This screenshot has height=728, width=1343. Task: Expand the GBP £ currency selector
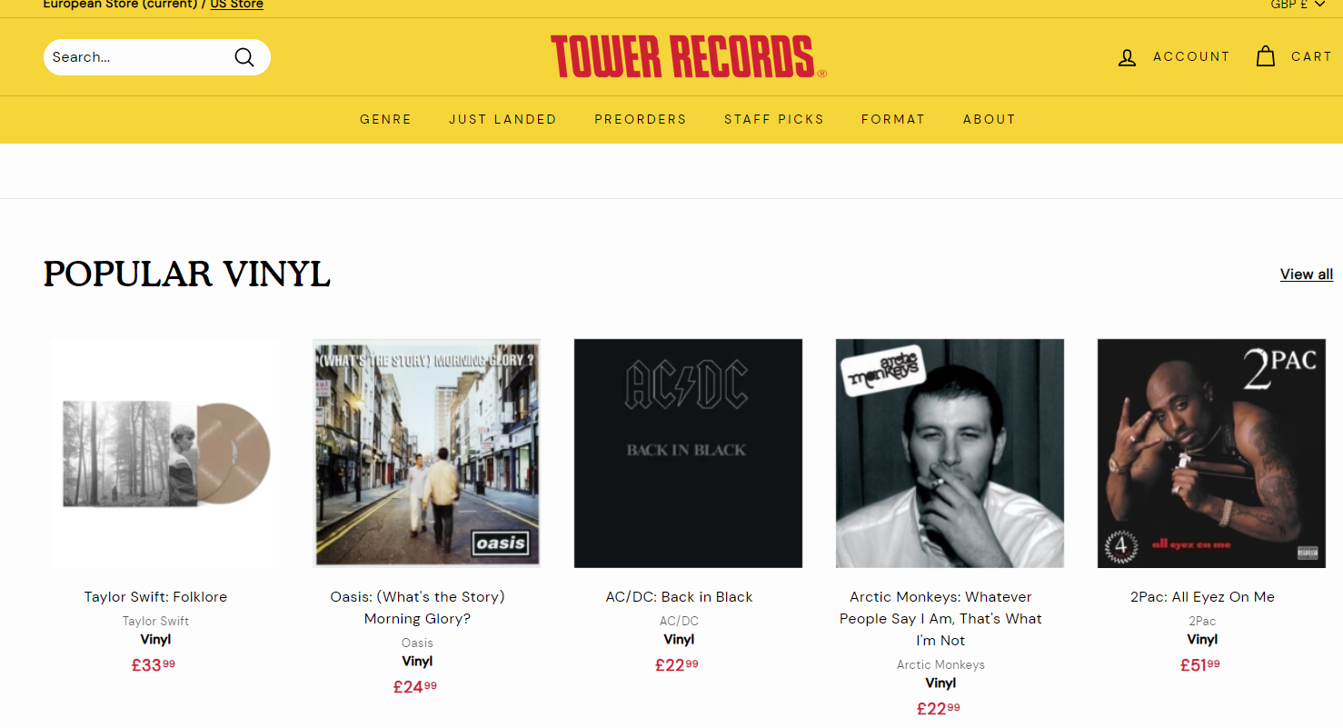[x=1298, y=5]
